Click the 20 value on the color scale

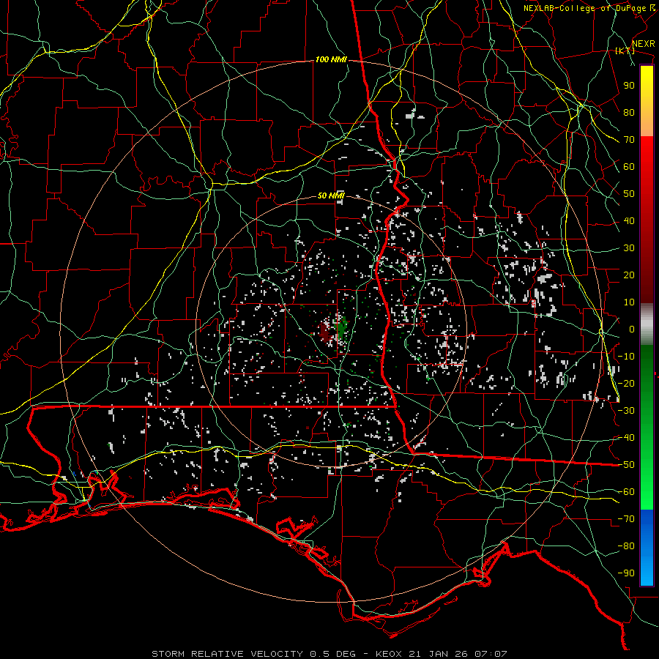629,275
